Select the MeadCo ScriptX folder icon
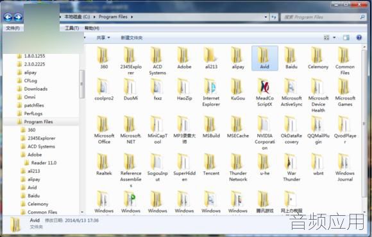The width and height of the screenshot is (372, 237). [264, 87]
